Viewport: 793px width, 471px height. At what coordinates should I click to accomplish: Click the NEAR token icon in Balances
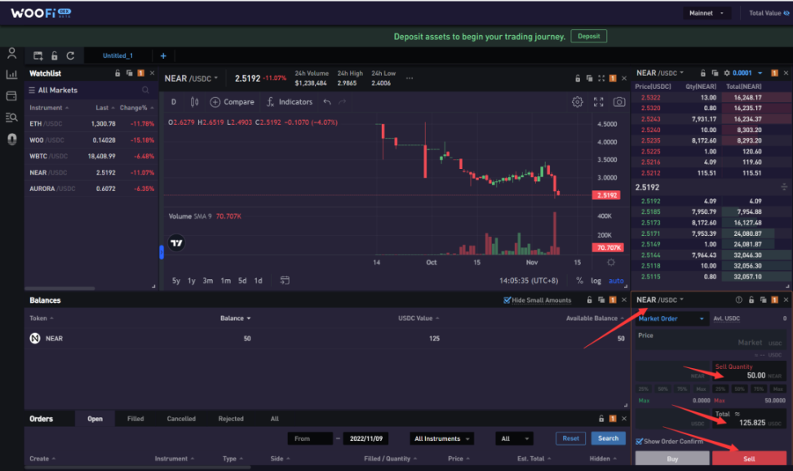pyautogui.click(x=35, y=339)
